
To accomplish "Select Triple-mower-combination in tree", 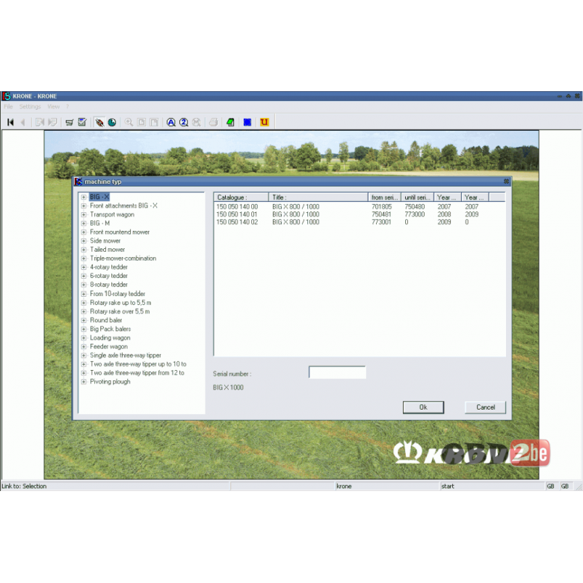I will click(x=123, y=259).
